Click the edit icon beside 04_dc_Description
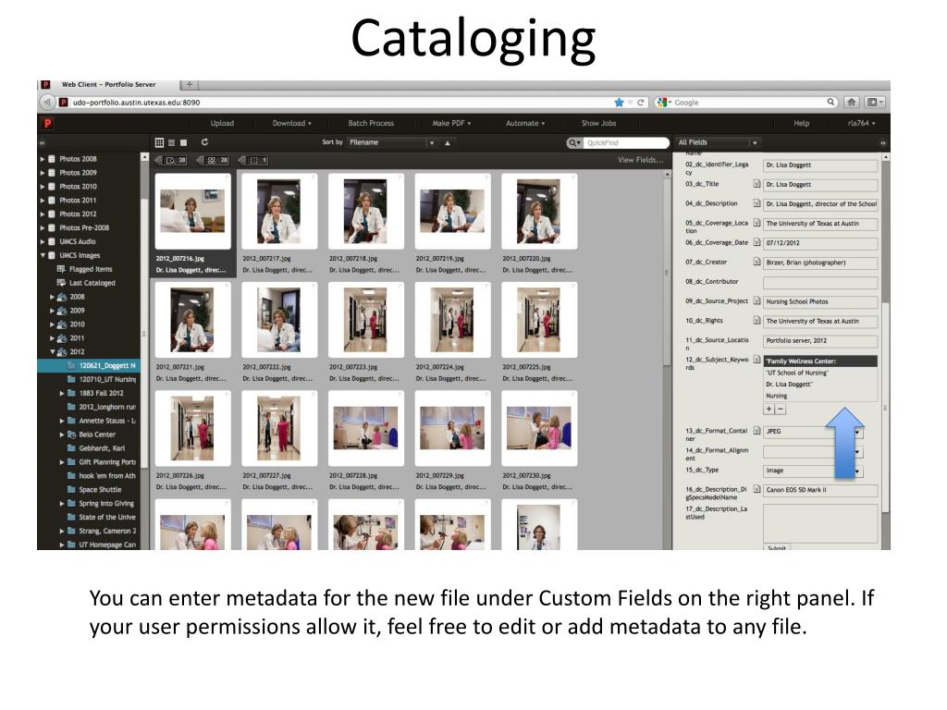 point(756,203)
